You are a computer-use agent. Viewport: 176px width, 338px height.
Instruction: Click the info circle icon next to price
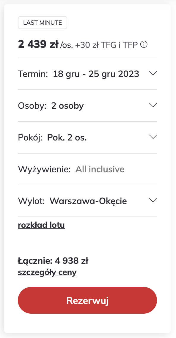click(x=144, y=45)
